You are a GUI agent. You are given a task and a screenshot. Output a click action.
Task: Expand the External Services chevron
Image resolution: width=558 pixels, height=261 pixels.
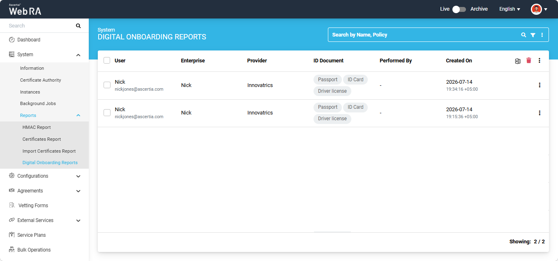[x=78, y=221]
